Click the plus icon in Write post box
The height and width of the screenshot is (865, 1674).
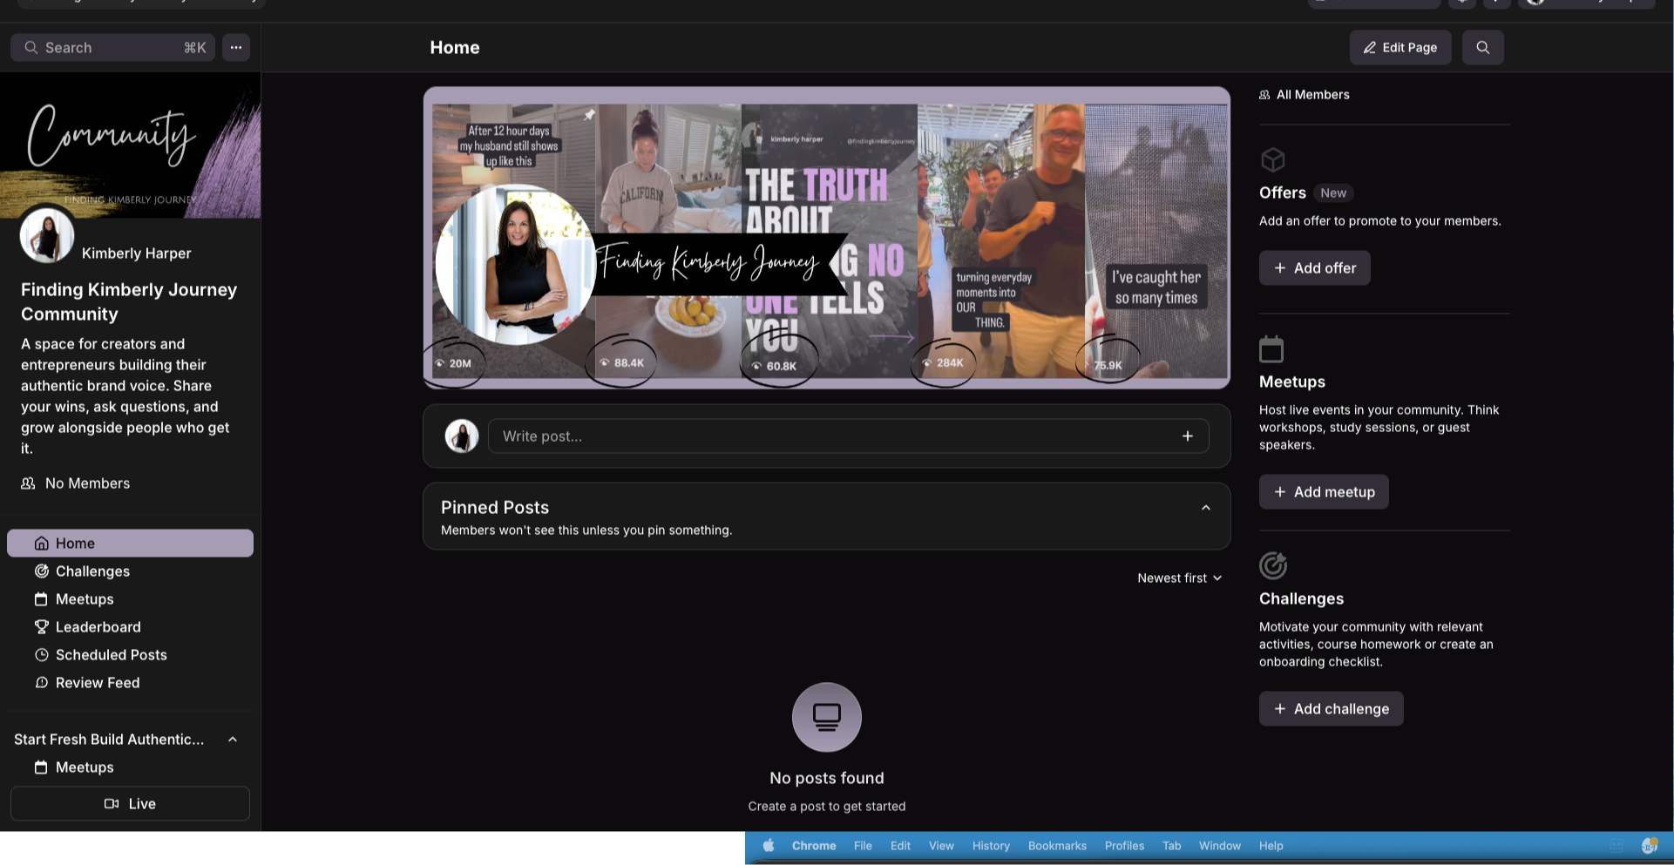1187,436
